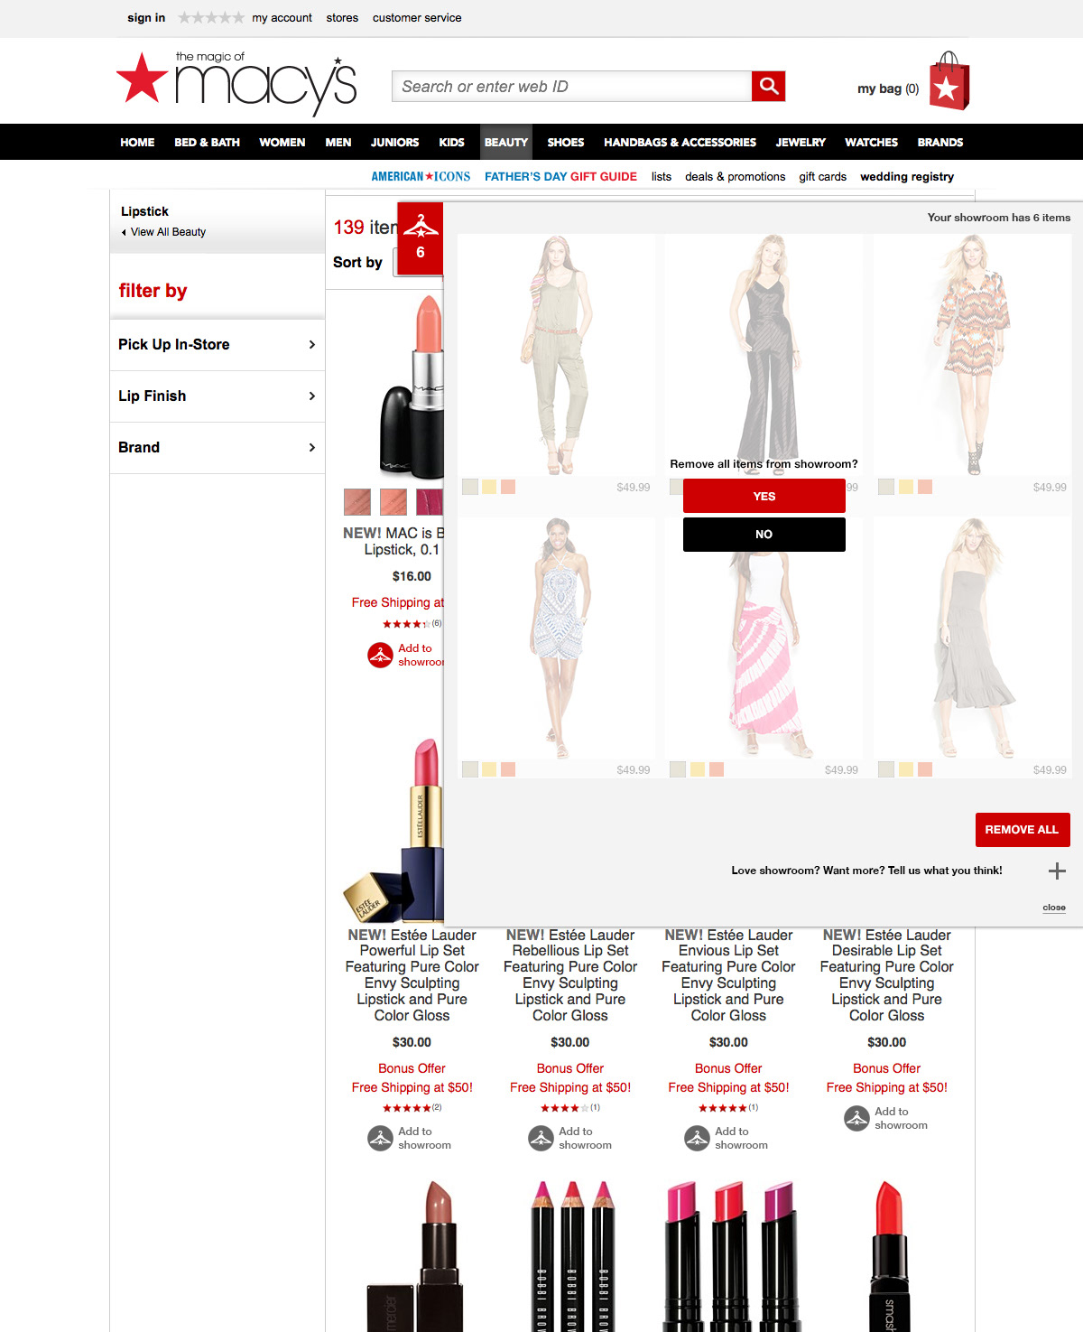Open the SHOES menu

tap(565, 142)
